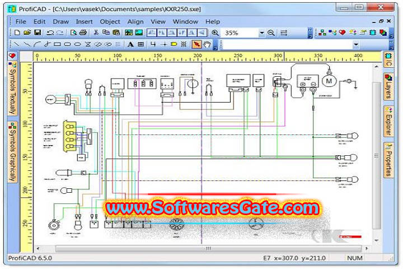The height and width of the screenshot is (269, 403).
Task: Select the Junction cross tool
Action: pyautogui.click(x=163, y=44)
